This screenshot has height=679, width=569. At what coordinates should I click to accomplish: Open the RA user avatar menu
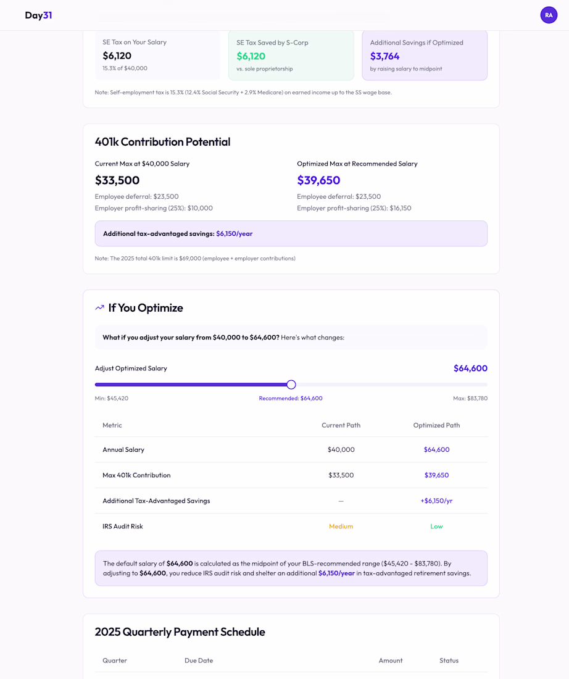(548, 15)
